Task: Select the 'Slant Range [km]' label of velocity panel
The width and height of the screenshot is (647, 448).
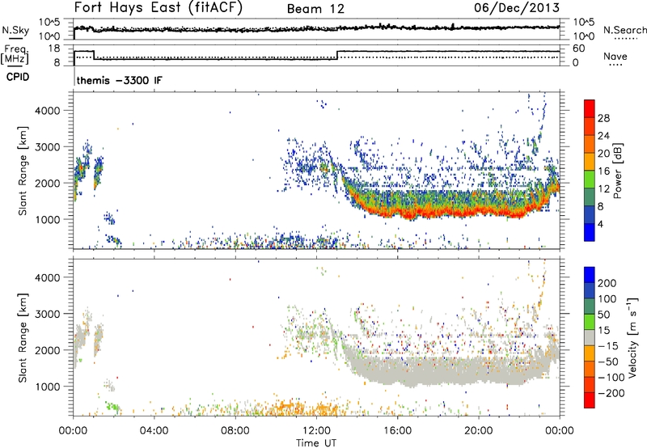Action: (x=23, y=338)
